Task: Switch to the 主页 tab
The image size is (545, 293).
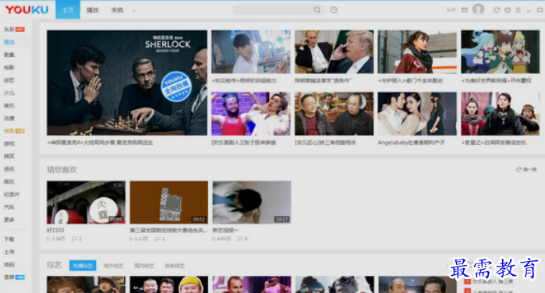Action: pyautogui.click(x=68, y=9)
